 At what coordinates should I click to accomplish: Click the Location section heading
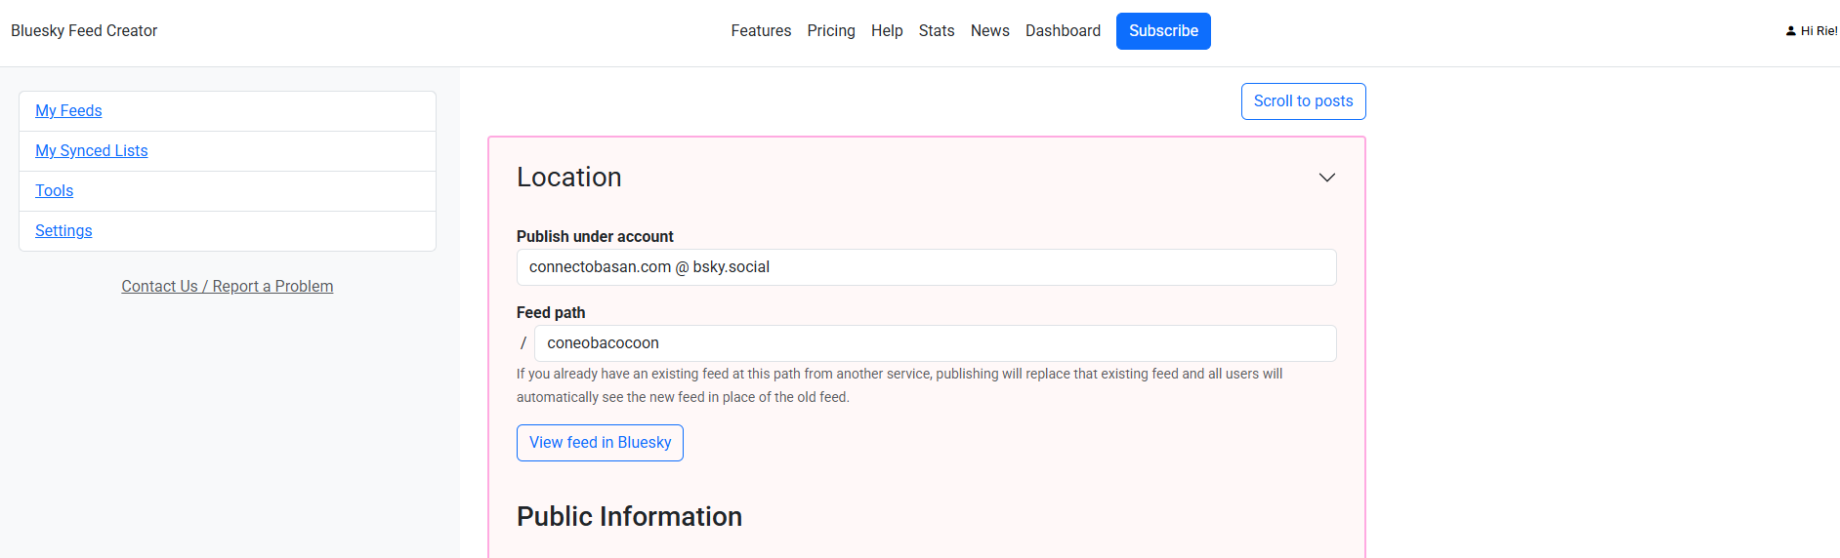pos(569,178)
